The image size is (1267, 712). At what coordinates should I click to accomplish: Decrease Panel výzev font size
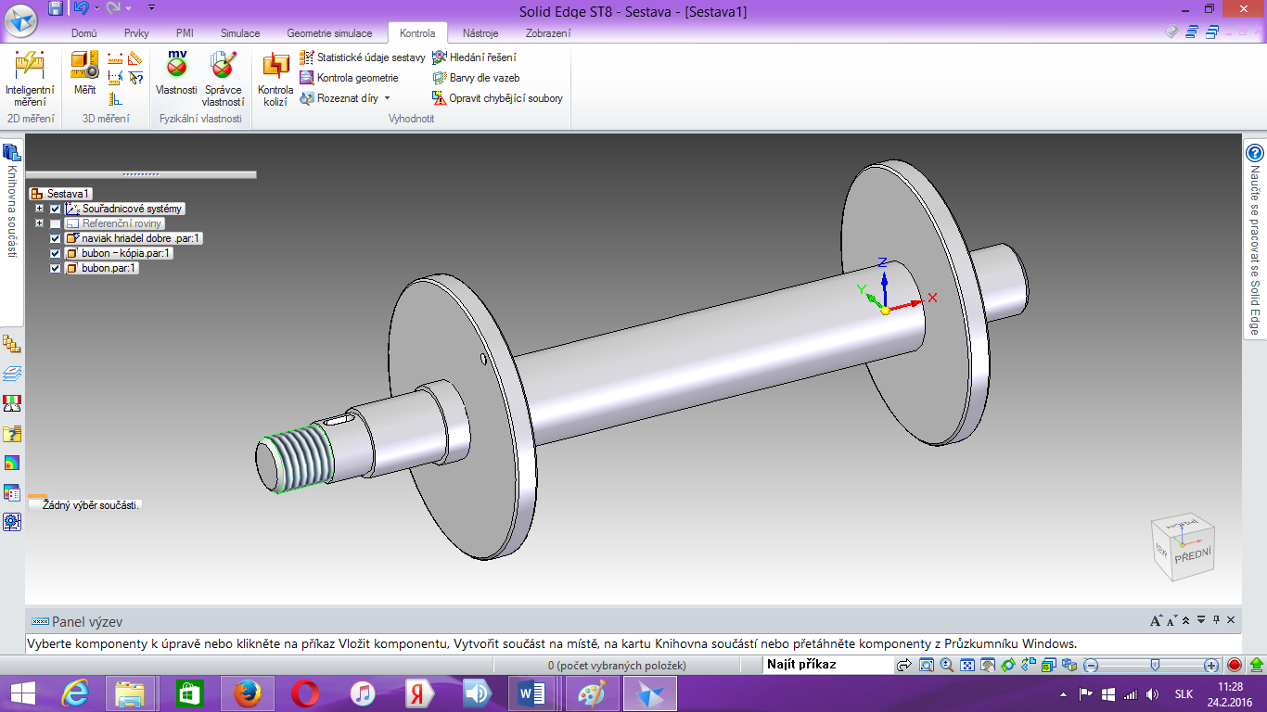point(1171,621)
